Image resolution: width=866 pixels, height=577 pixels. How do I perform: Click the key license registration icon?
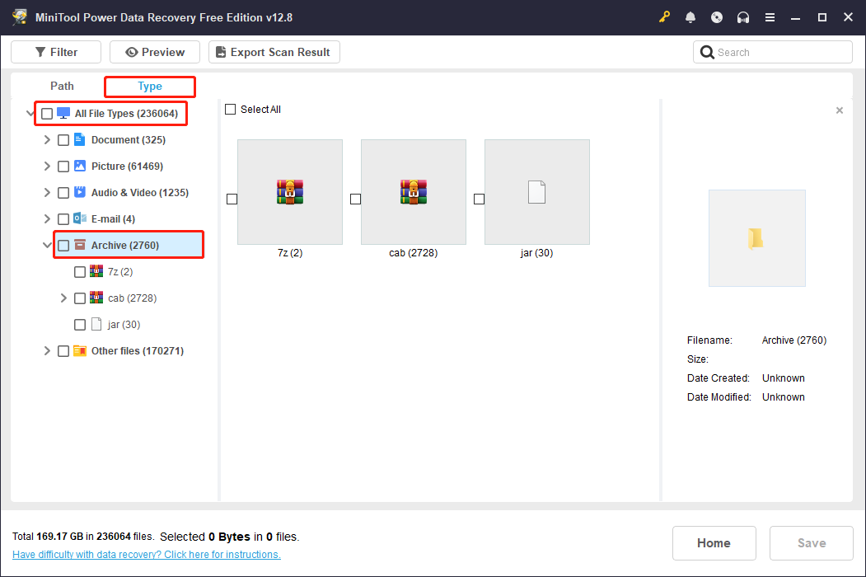(664, 16)
